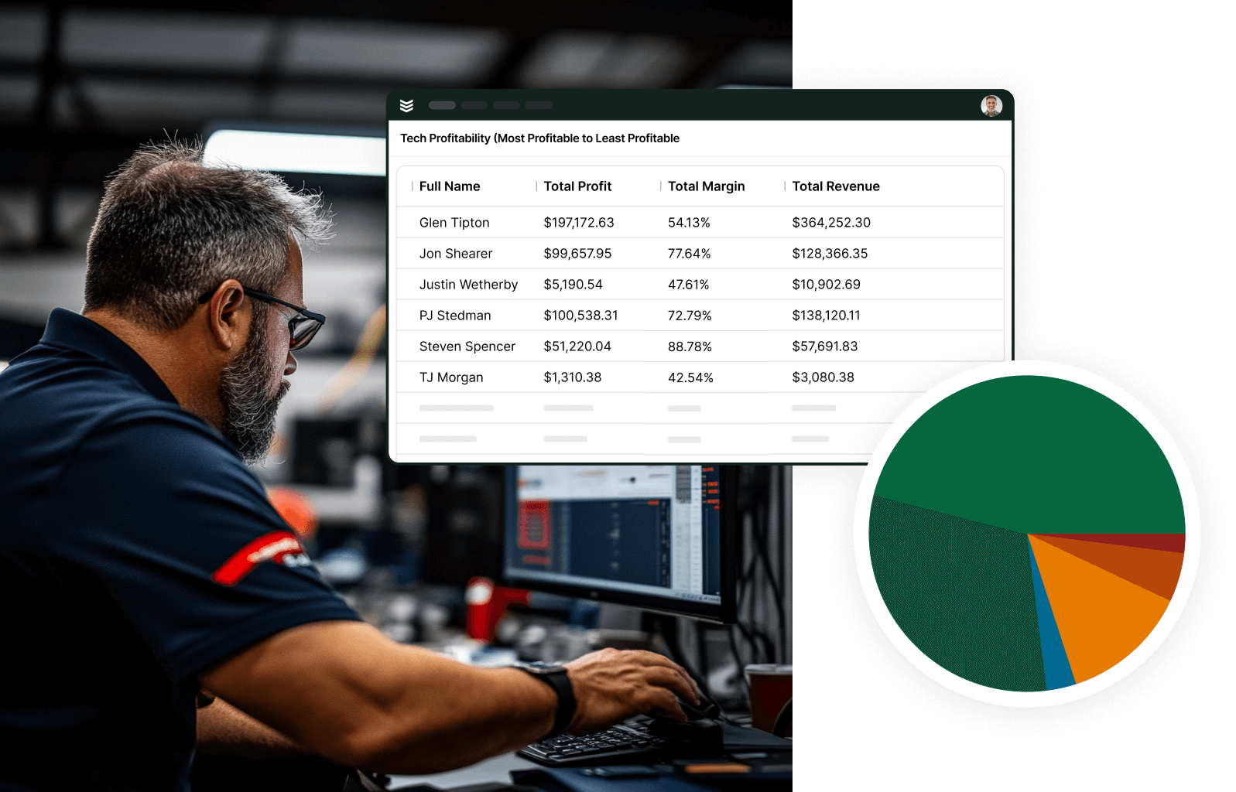Select Glen Tipton in the name column
Screen dimensions: 1236x792
pyautogui.click(x=454, y=223)
